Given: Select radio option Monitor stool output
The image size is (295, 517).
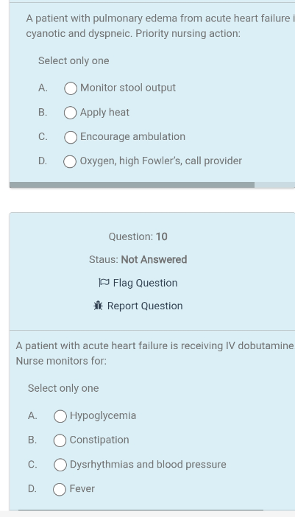Looking at the screenshot, I should pos(71,88).
